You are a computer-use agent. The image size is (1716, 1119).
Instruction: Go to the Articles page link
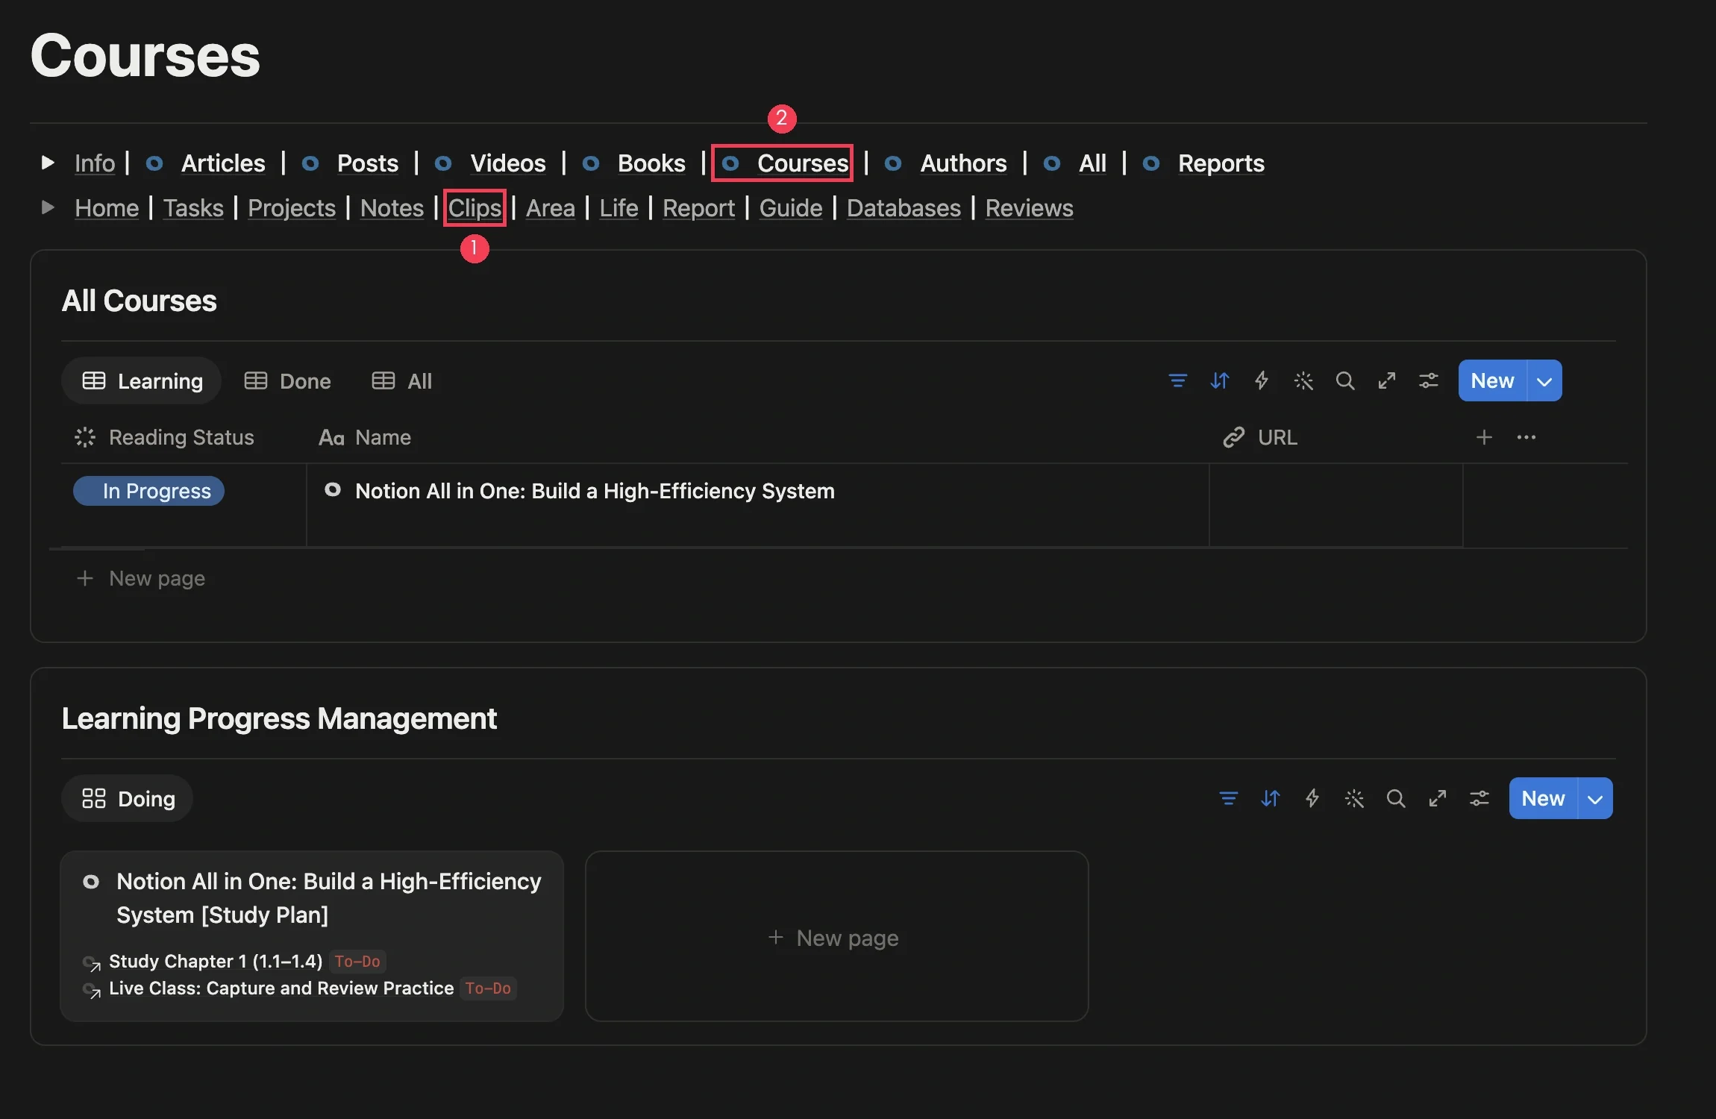pos(223,163)
